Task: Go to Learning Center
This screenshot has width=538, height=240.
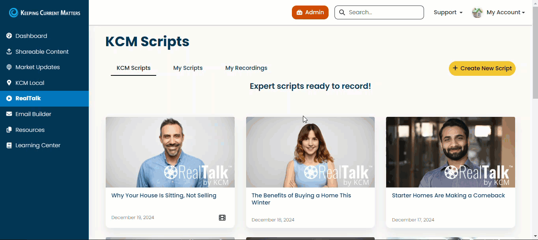Action: coord(44,145)
